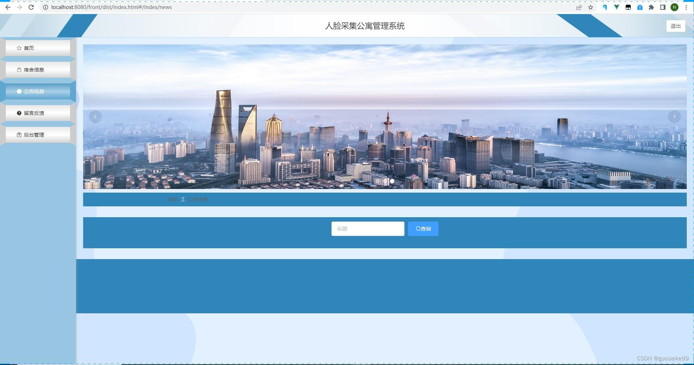
Task: Open the blue bird extension icon
Action: pos(605,7)
